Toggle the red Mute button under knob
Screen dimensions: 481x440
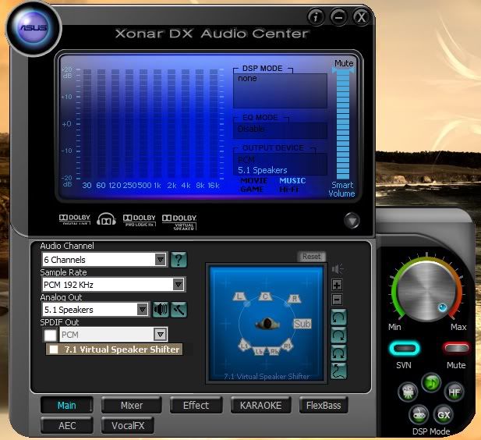click(x=456, y=348)
